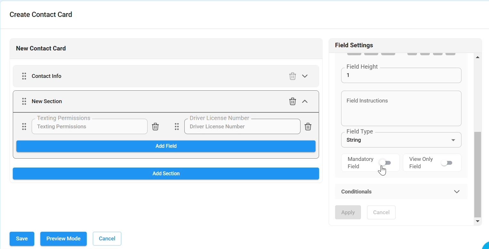489x249 pixels.
Task: Click the Create Contact Card heading
Action: pyautogui.click(x=41, y=15)
